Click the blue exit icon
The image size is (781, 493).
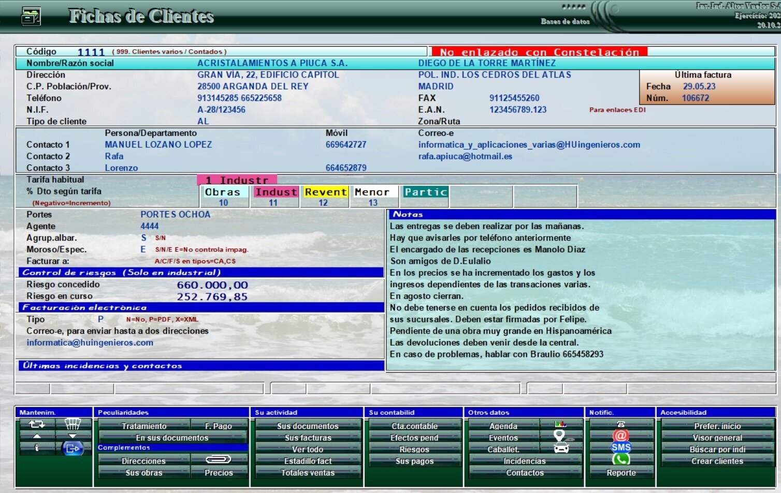(73, 448)
